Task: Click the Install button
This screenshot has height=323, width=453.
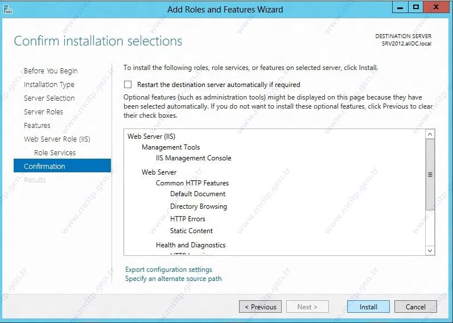Action: (x=368, y=307)
